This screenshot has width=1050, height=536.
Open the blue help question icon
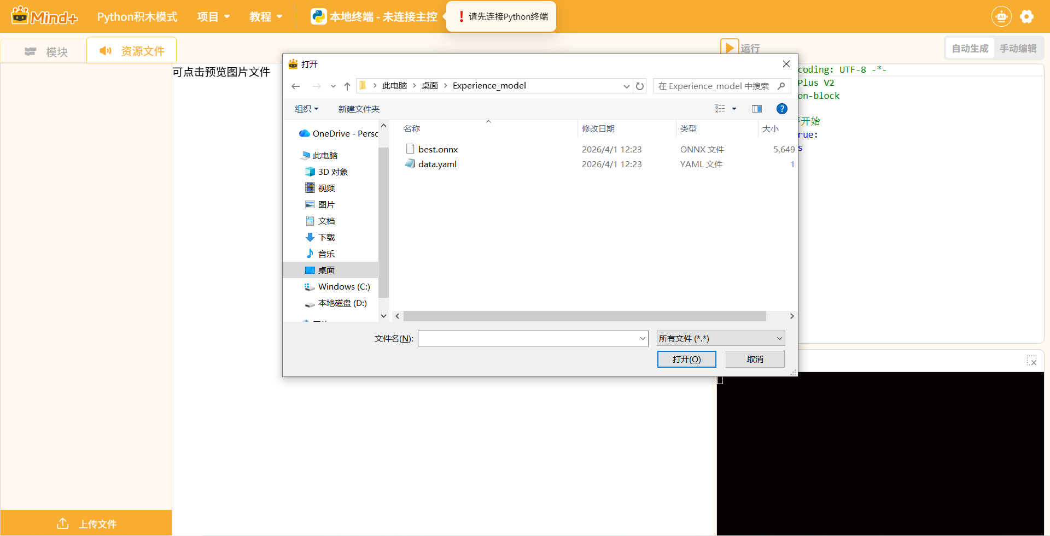click(x=782, y=109)
